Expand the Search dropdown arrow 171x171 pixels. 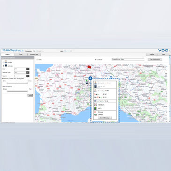point(28,76)
